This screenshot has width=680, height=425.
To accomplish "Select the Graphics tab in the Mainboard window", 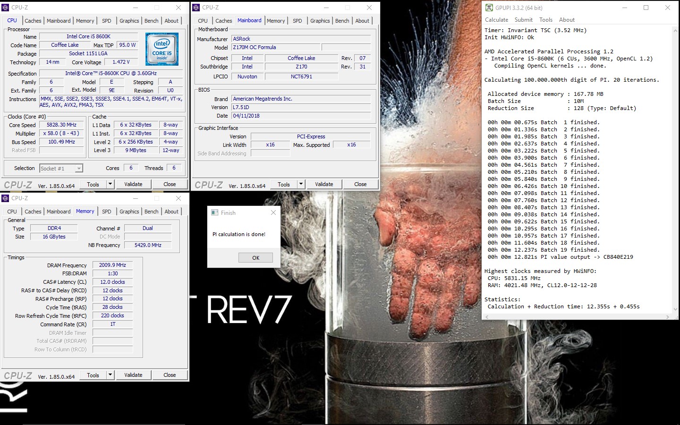I will 320,21.
